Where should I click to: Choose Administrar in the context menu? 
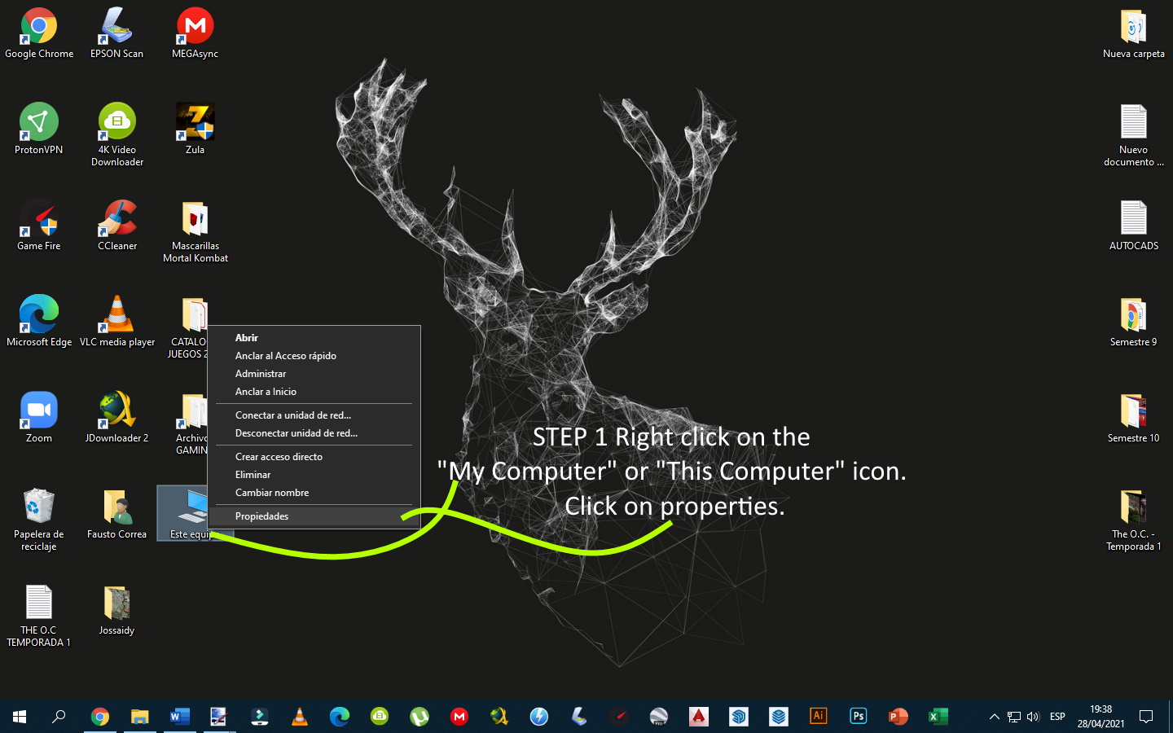(314, 374)
